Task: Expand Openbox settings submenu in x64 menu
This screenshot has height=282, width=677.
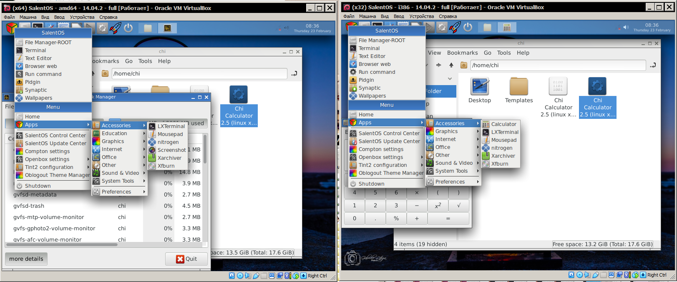Action: [53, 159]
